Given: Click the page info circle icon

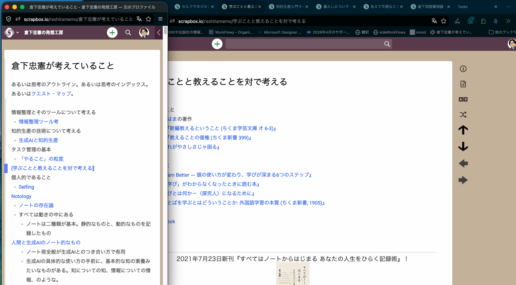Looking at the screenshot, I should (x=463, y=69).
